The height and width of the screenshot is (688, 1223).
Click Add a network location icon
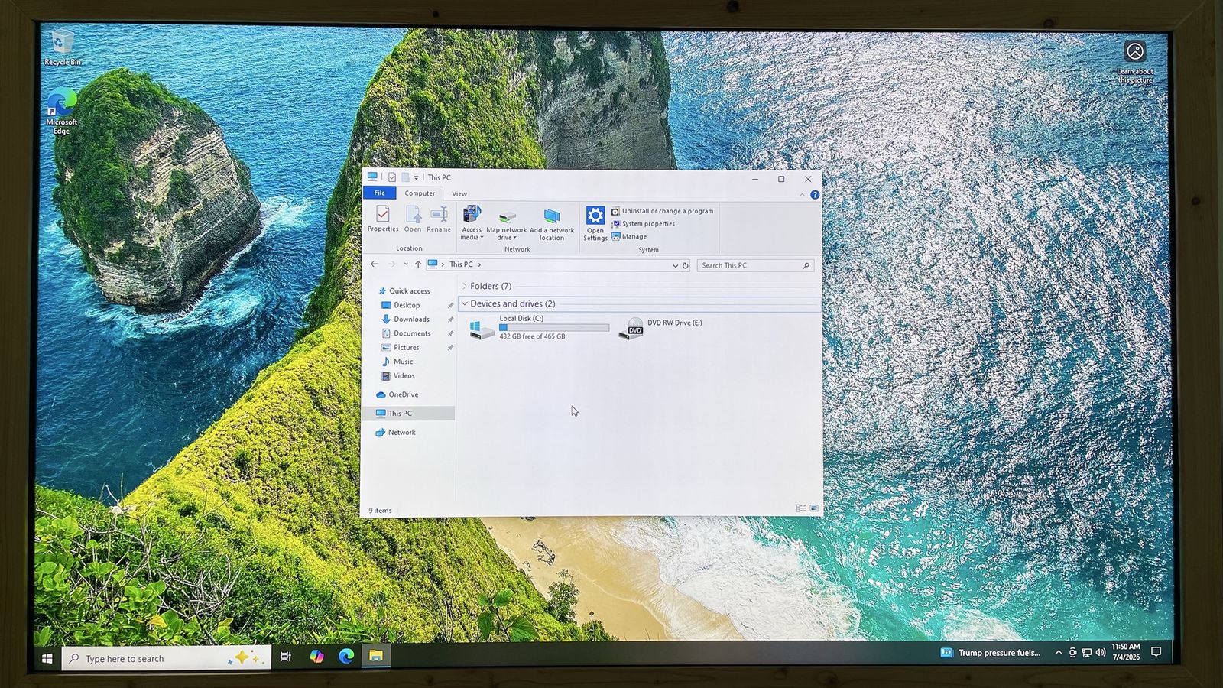[x=551, y=223]
